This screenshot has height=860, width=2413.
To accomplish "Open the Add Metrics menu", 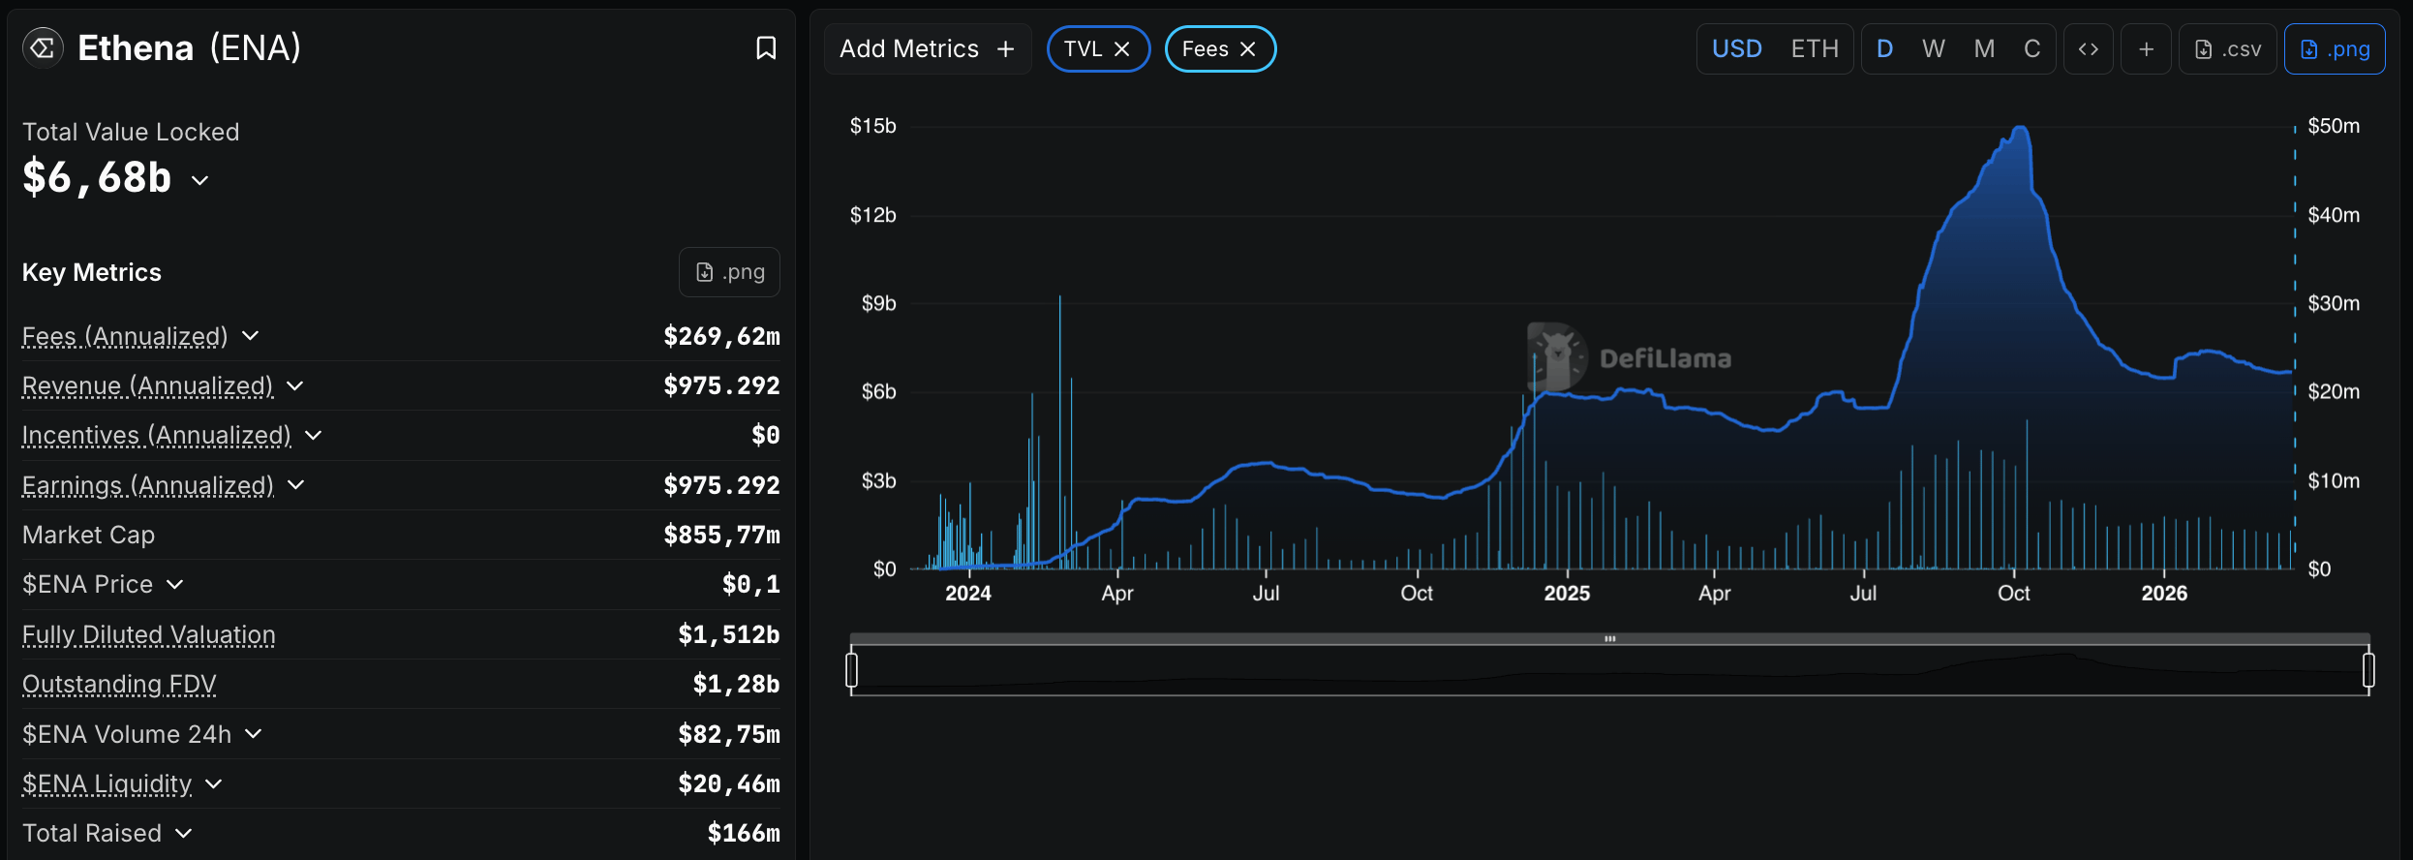I will [x=927, y=49].
